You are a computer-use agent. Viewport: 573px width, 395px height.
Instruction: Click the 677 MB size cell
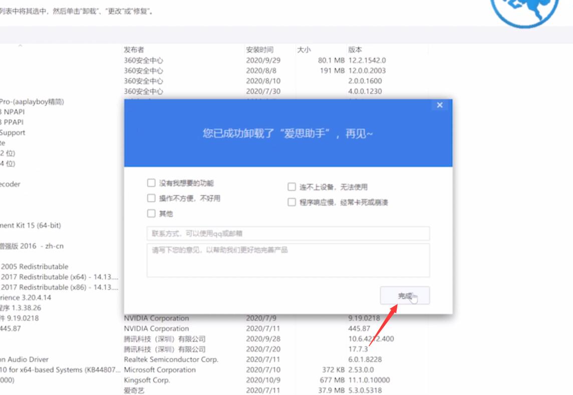332,380
